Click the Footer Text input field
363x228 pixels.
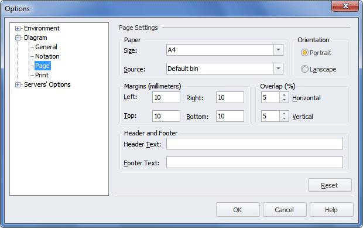point(255,162)
